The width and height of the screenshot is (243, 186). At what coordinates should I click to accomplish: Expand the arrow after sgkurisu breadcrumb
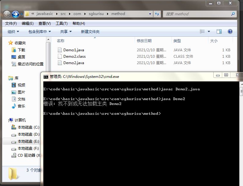point(107,14)
